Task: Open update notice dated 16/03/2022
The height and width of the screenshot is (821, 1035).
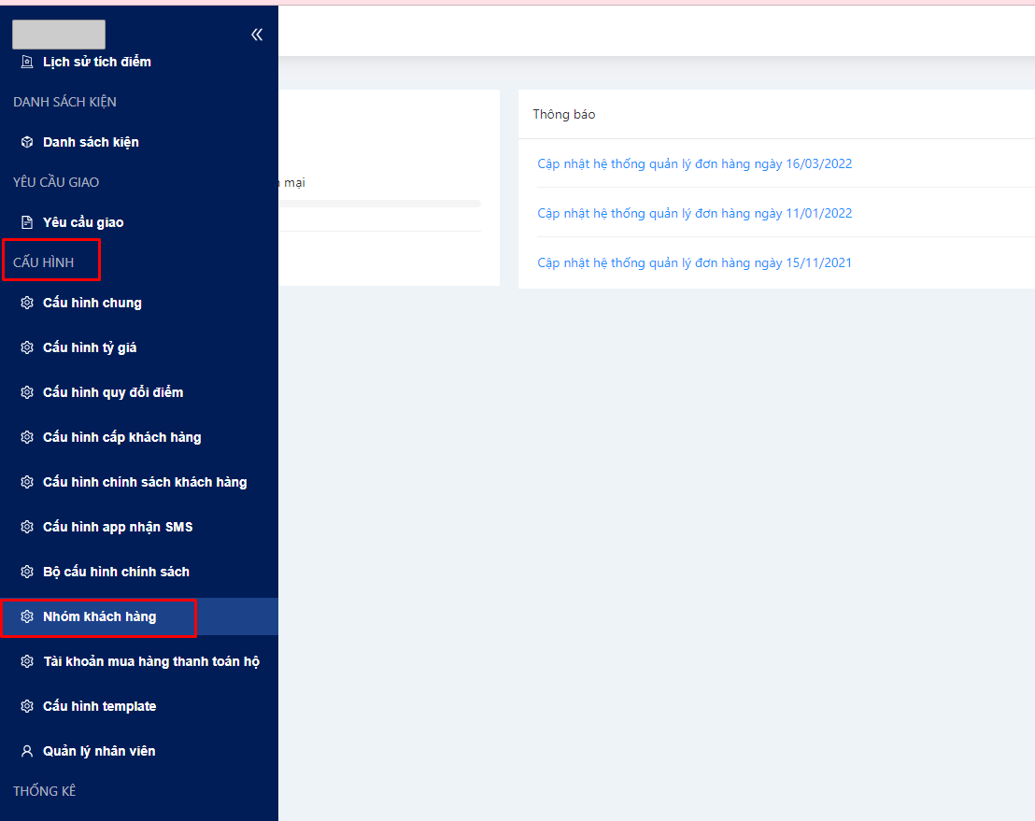Action: 694,163
